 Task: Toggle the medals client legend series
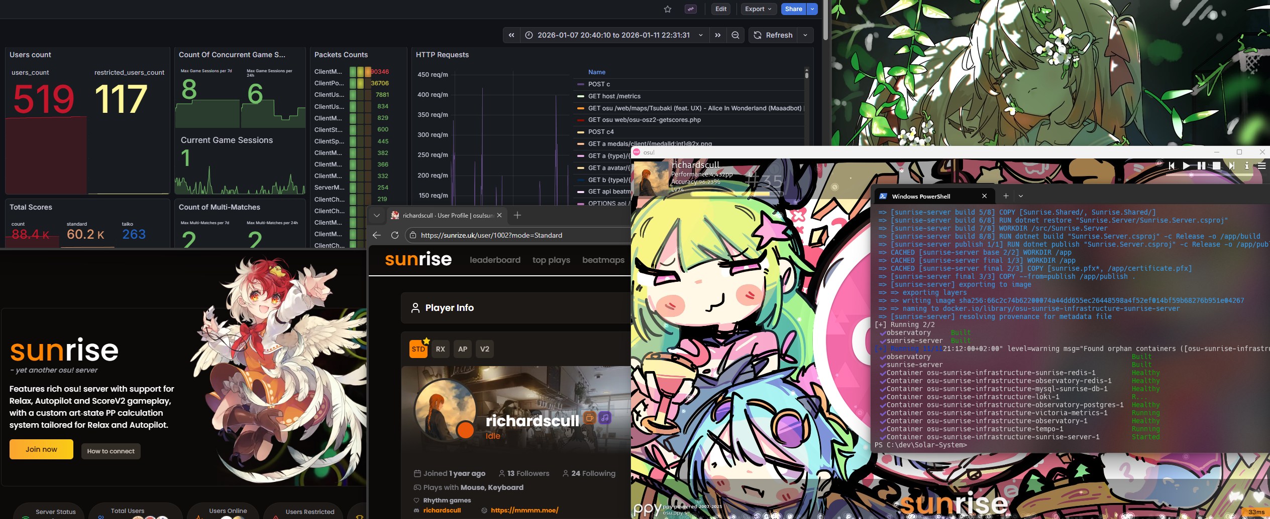(650, 144)
